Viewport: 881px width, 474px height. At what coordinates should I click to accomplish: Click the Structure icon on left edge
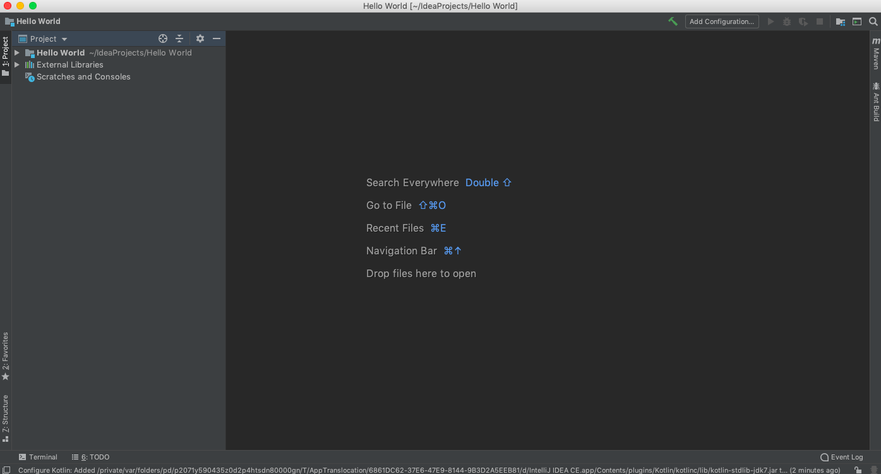click(6, 439)
